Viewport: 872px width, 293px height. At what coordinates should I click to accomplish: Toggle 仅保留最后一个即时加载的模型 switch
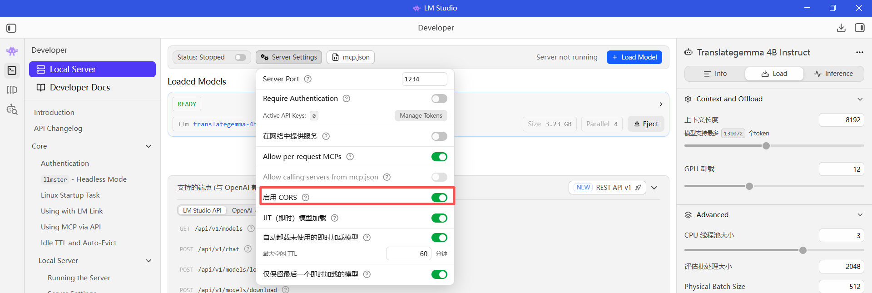click(439, 274)
